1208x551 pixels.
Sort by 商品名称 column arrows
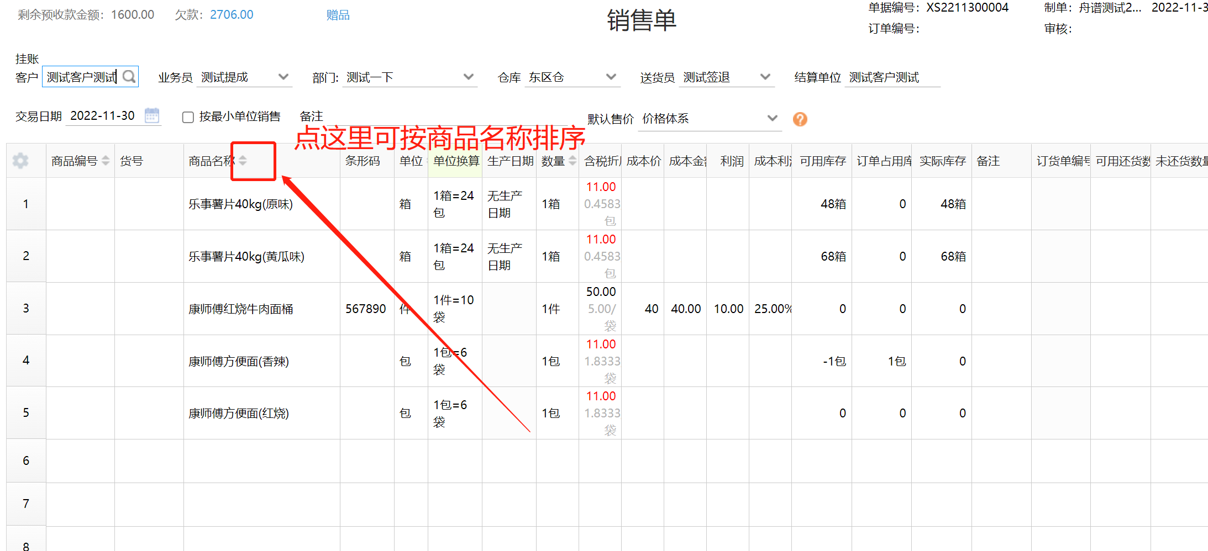(x=243, y=161)
